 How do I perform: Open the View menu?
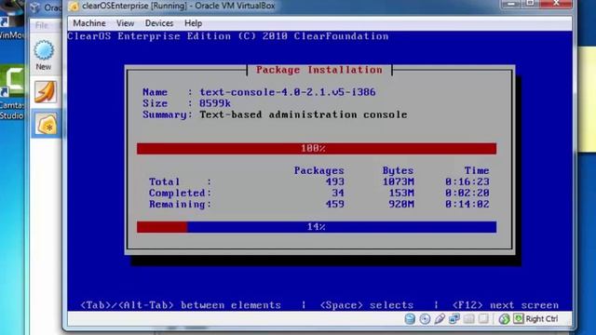pos(125,23)
